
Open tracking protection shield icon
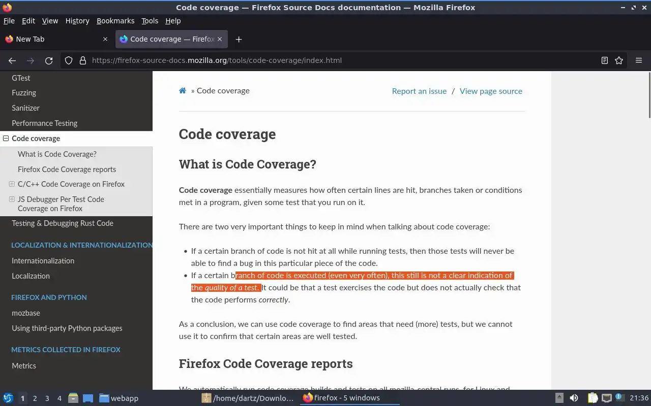pos(69,60)
